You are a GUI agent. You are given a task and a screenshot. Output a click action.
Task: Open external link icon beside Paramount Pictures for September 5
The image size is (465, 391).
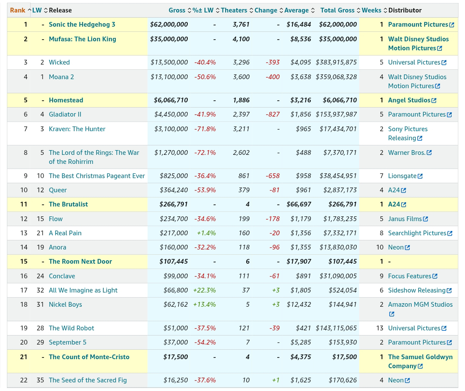(x=449, y=343)
